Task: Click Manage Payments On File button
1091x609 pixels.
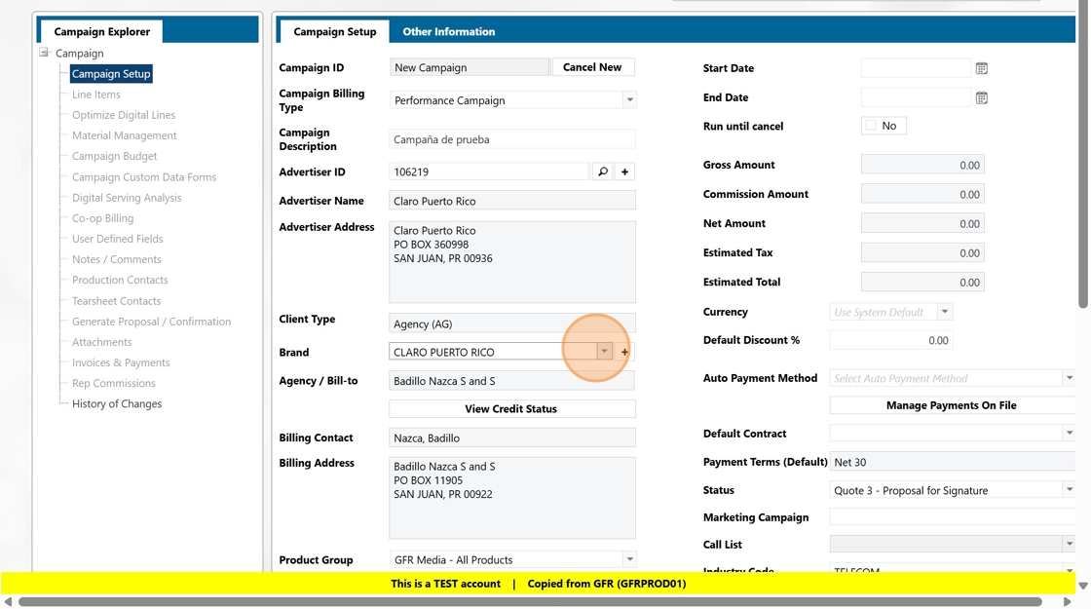Action: tap(952, 405)
